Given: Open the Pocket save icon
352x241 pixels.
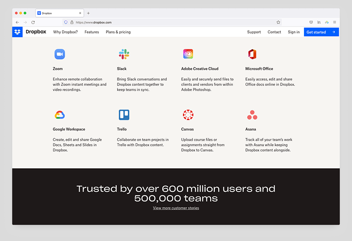Looking at the screenshot, I should tap(311, 22).
